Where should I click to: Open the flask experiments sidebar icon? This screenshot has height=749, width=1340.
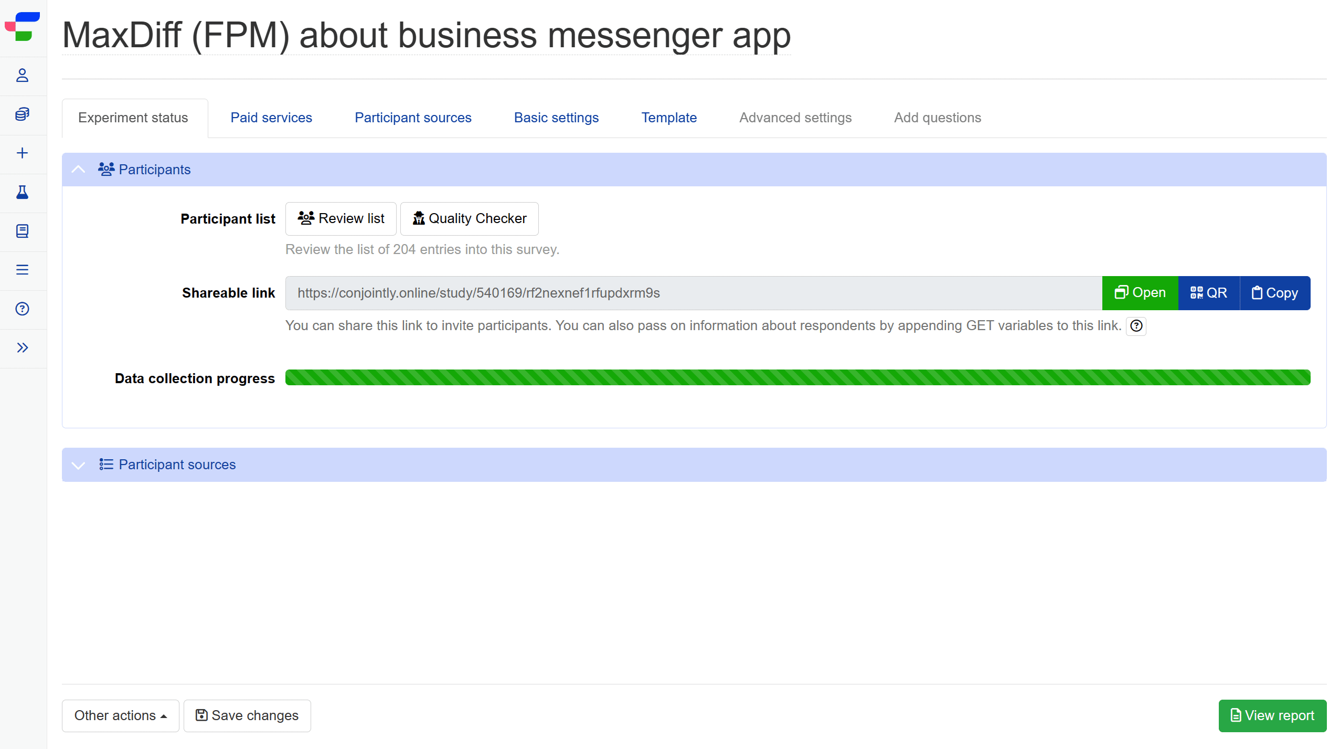coord(22,192)
